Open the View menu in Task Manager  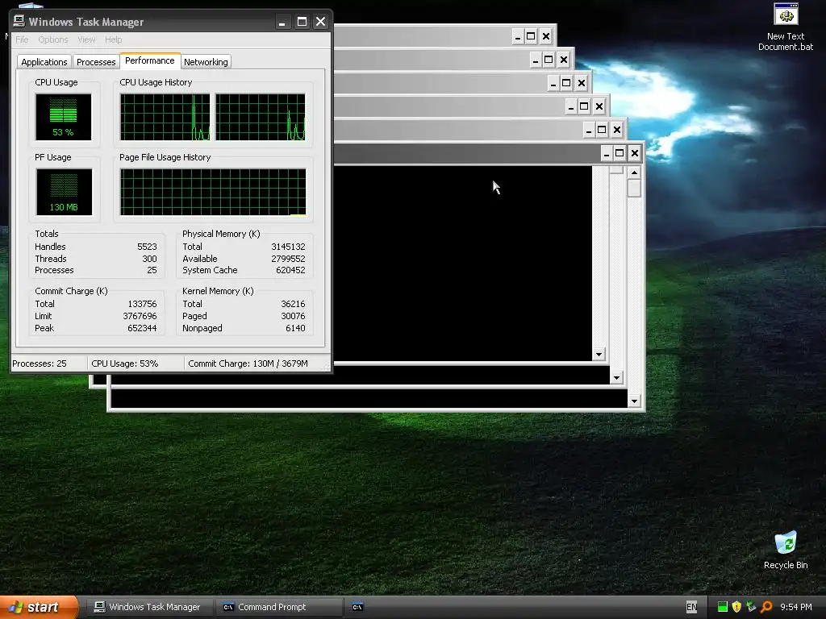(86, 39)
